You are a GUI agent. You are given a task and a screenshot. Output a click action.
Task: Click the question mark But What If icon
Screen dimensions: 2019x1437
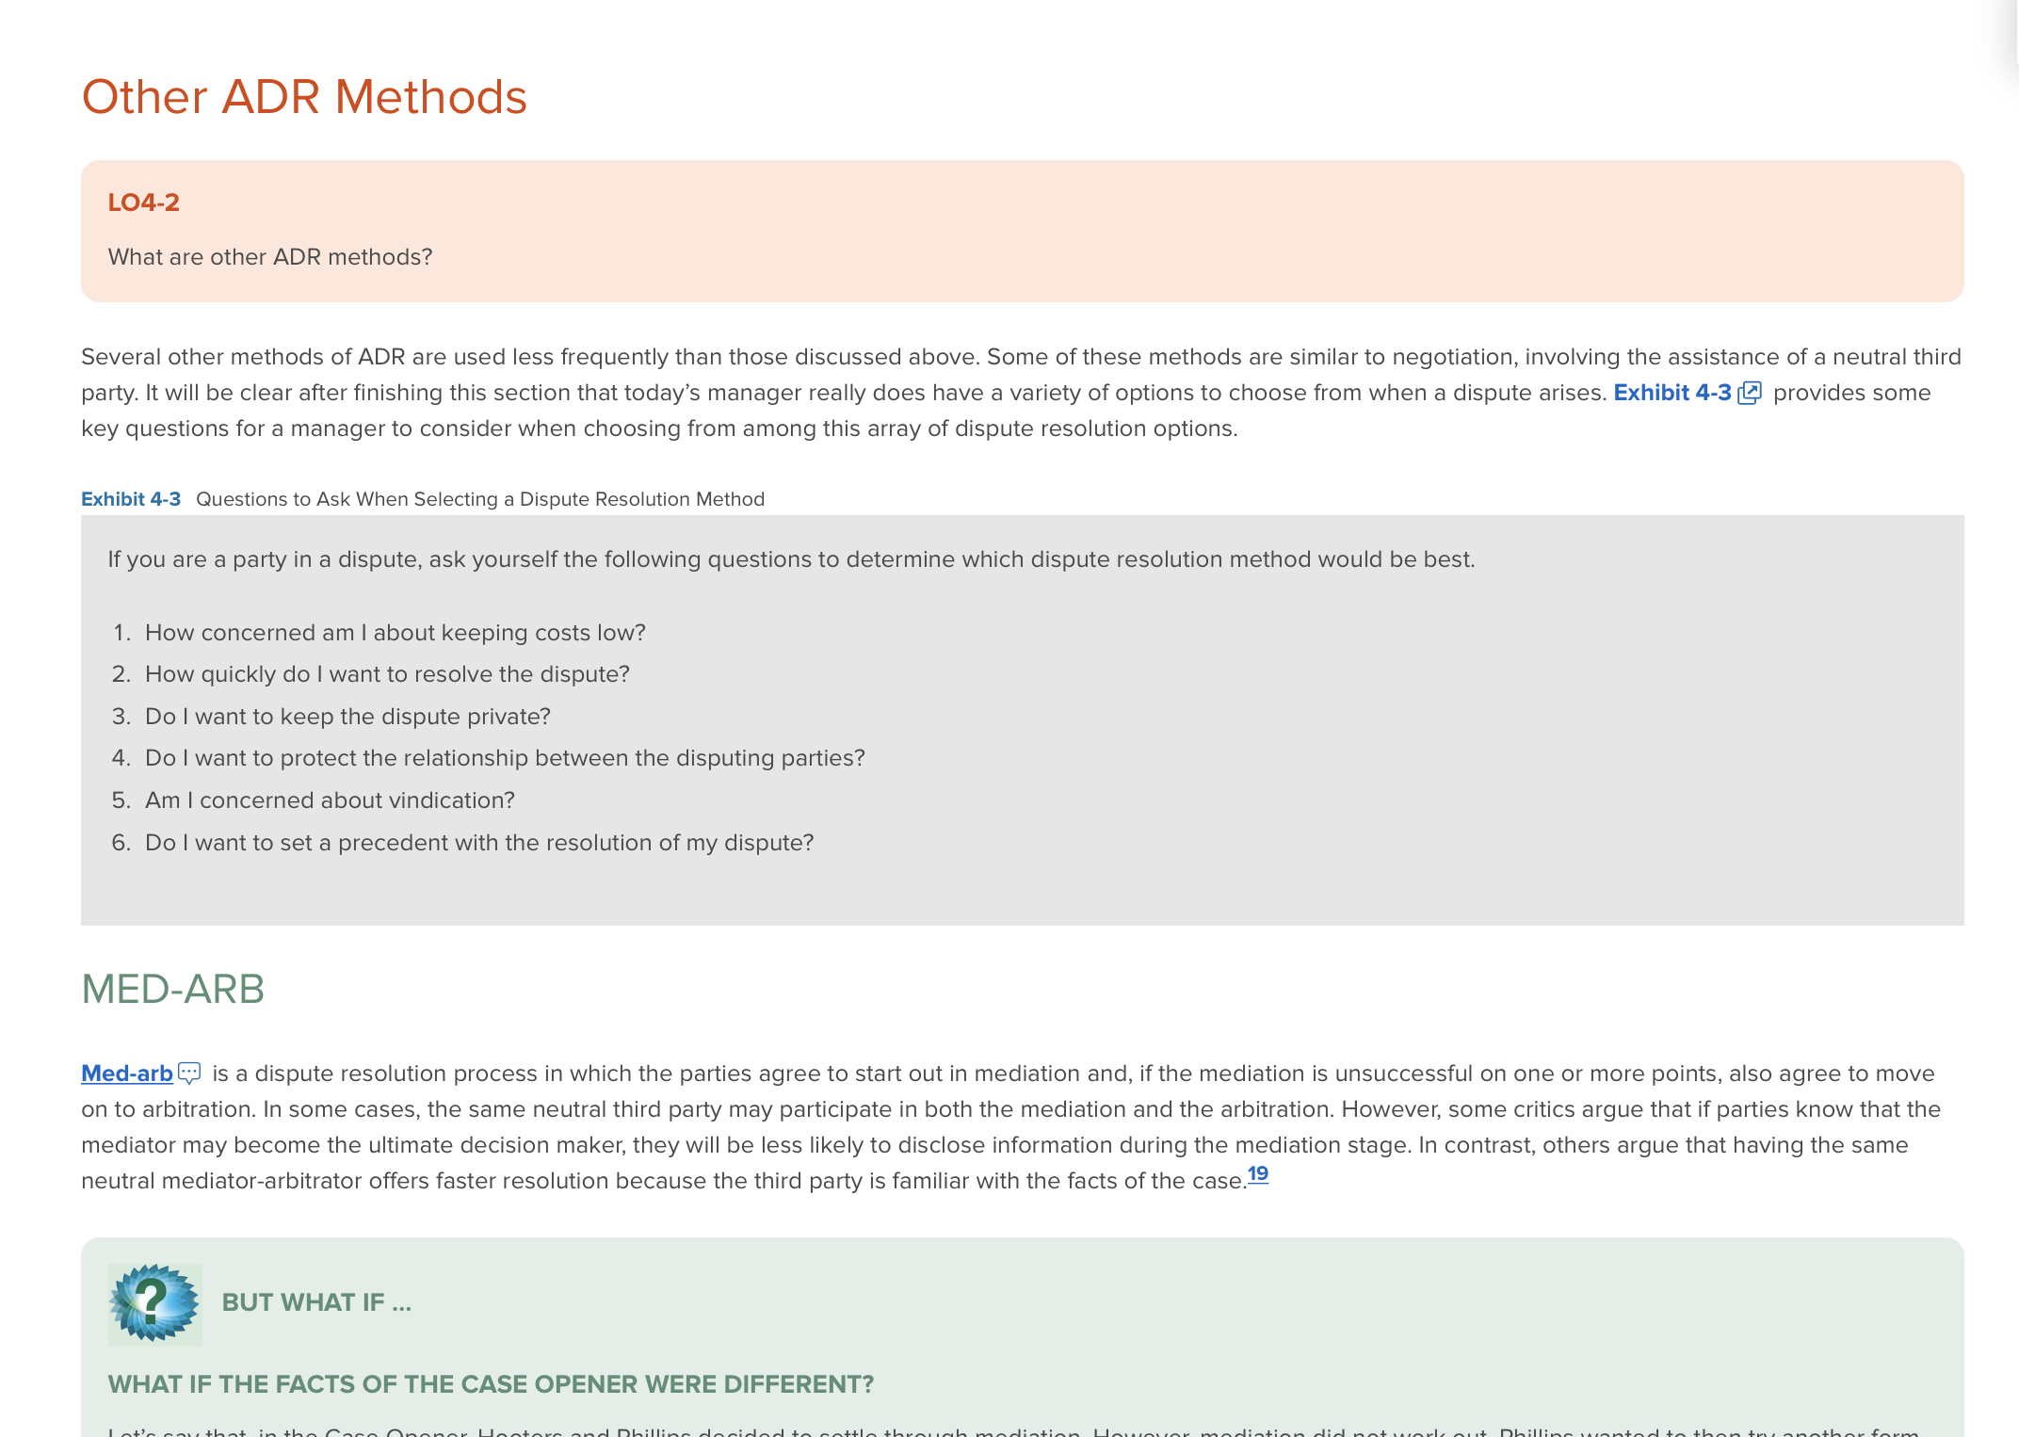(154, 1303)
